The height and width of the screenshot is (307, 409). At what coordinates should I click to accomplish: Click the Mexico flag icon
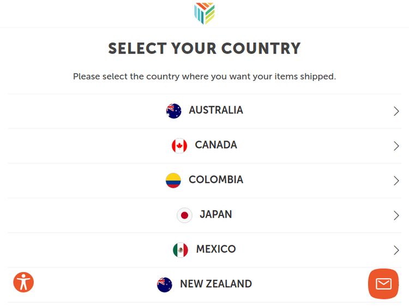click(181, 250)
